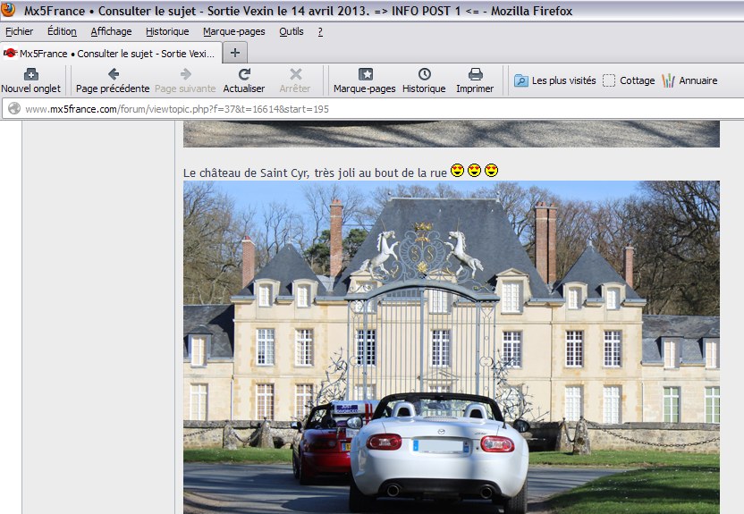Open the ? help menu

[x=320, y=31]
